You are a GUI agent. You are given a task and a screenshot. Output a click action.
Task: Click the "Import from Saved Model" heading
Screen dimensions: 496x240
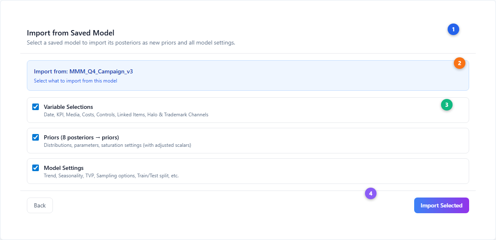[x=71, y=33]
